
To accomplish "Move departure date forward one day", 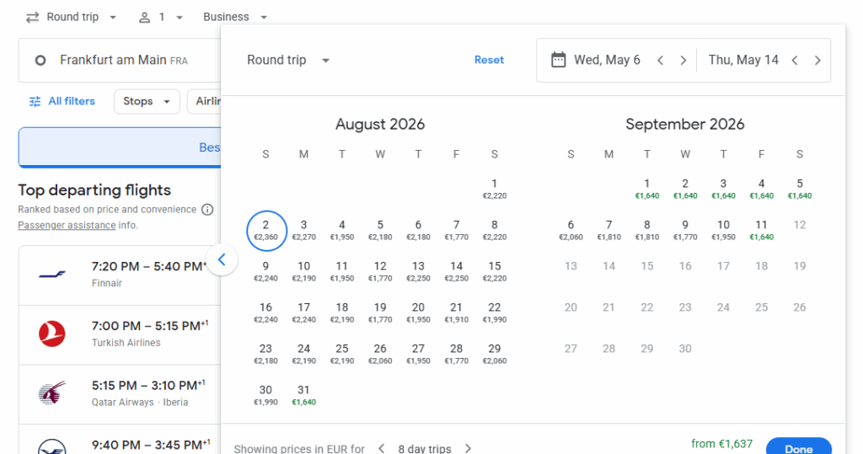I will [x=683, y=61].
